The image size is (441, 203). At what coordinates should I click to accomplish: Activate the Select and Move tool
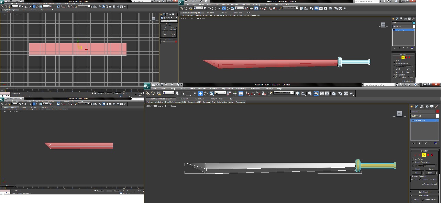(200, 93)
